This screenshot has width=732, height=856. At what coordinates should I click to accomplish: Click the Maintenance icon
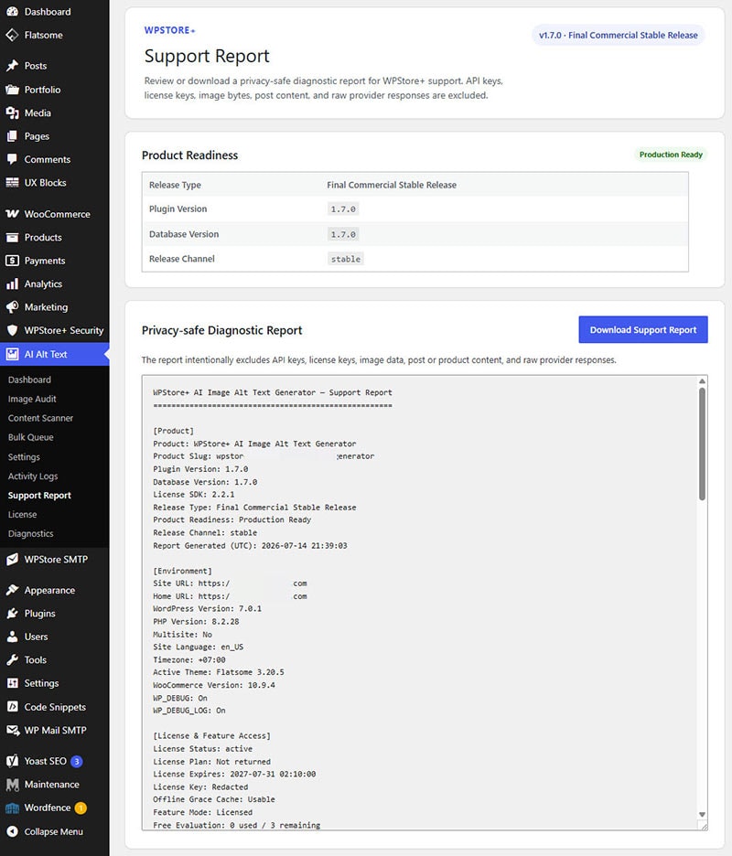[12, 785]
